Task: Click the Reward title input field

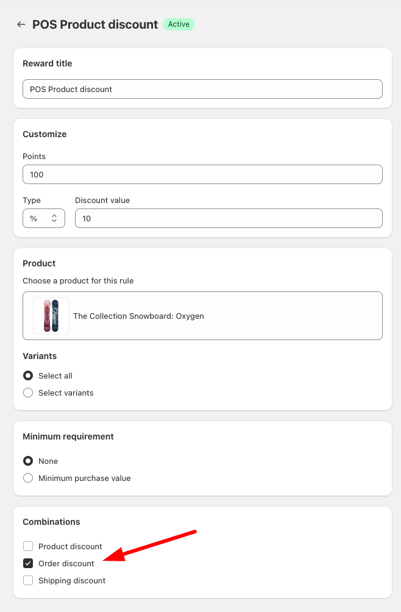Action: point(202,89)
